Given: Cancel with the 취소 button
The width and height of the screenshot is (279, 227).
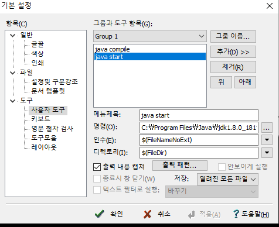Looking at the screenshot, I should coord(157,214).
